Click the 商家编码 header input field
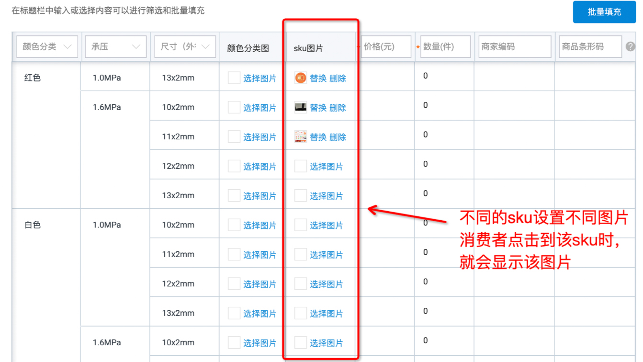 514,46
